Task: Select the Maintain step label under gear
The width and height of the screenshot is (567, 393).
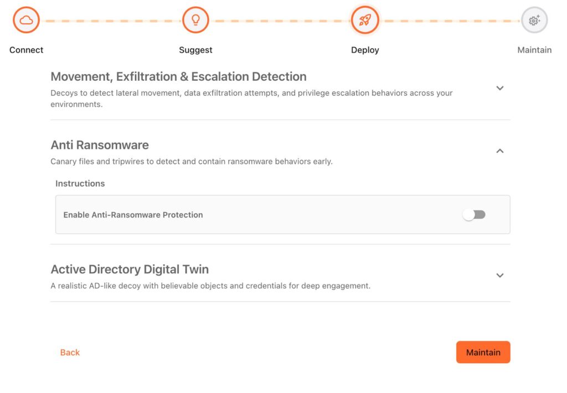Action: pyautogui.click(x=534, y=50)
